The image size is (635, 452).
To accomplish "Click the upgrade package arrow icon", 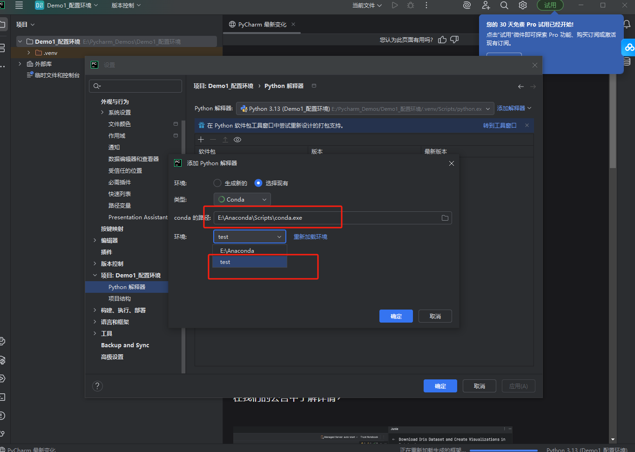I will [225, 140].
